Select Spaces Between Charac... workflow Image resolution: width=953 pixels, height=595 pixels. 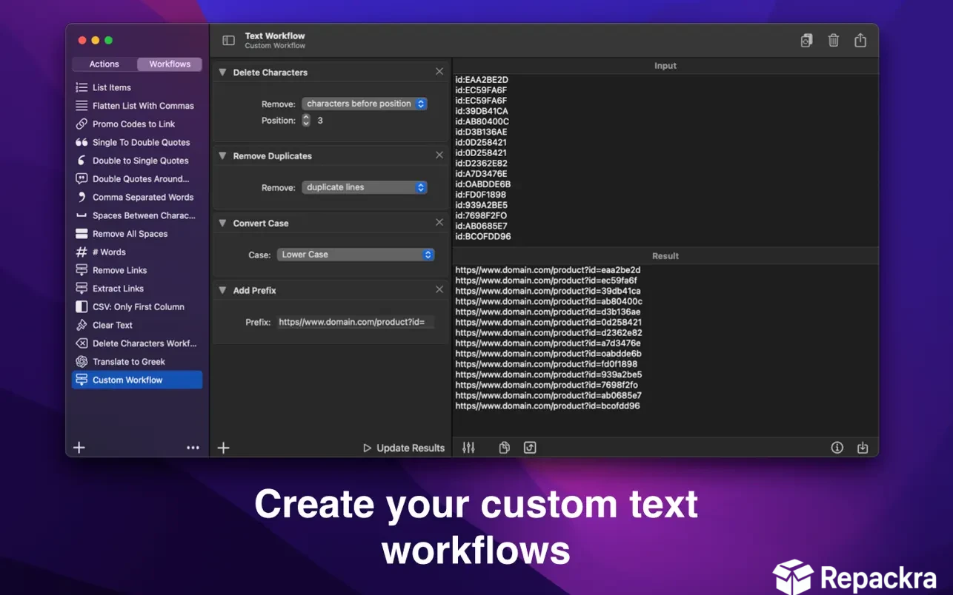click(137, 215)
